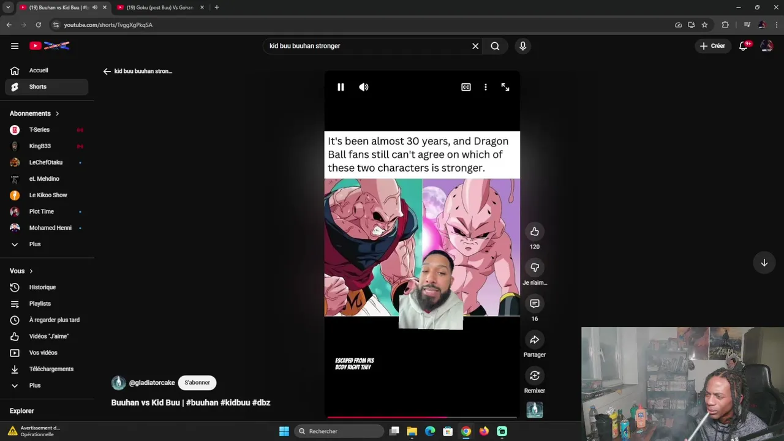Like the Short with thumbs up

(535, 232)
